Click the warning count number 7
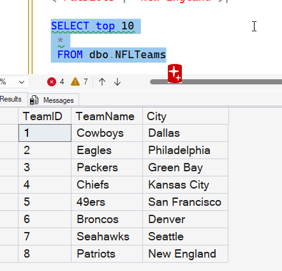 point(85,82)
